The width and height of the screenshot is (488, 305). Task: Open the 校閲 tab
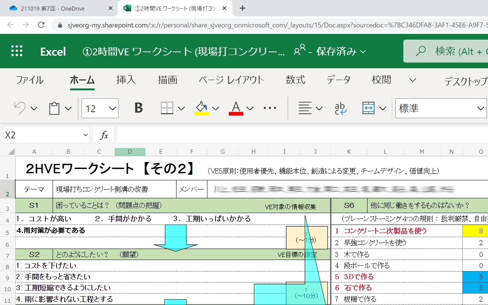click(x=382, y=80)
